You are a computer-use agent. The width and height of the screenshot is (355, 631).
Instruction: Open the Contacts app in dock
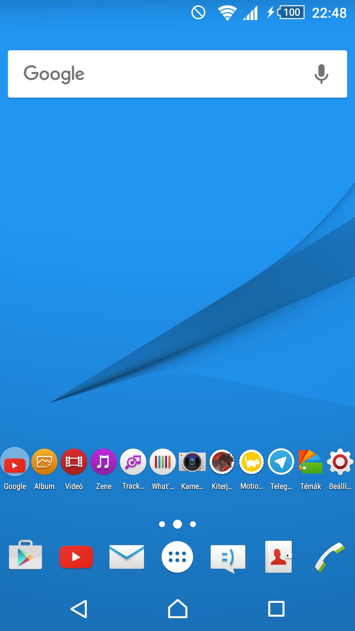pyautogui.click(x=279, y=557)
